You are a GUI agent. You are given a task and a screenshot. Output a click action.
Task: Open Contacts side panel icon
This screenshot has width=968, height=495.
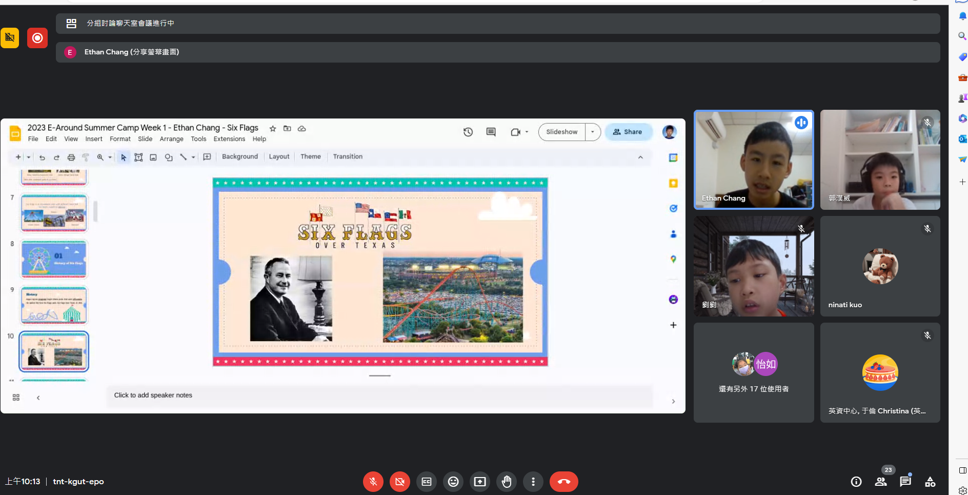coord(673,234)
